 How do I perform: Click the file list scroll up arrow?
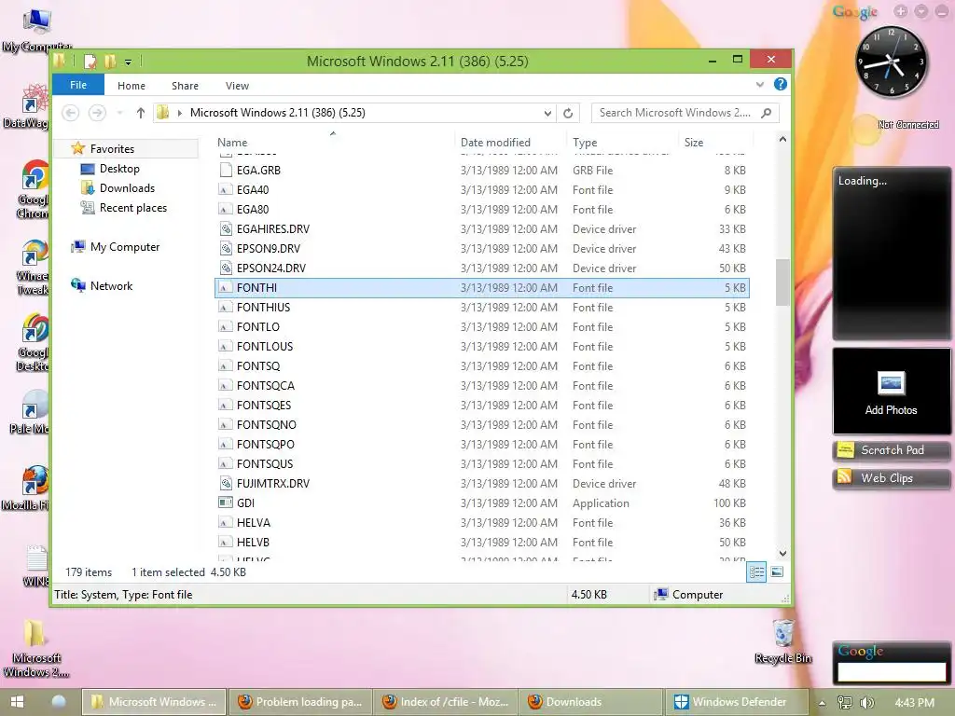point(782,140)
